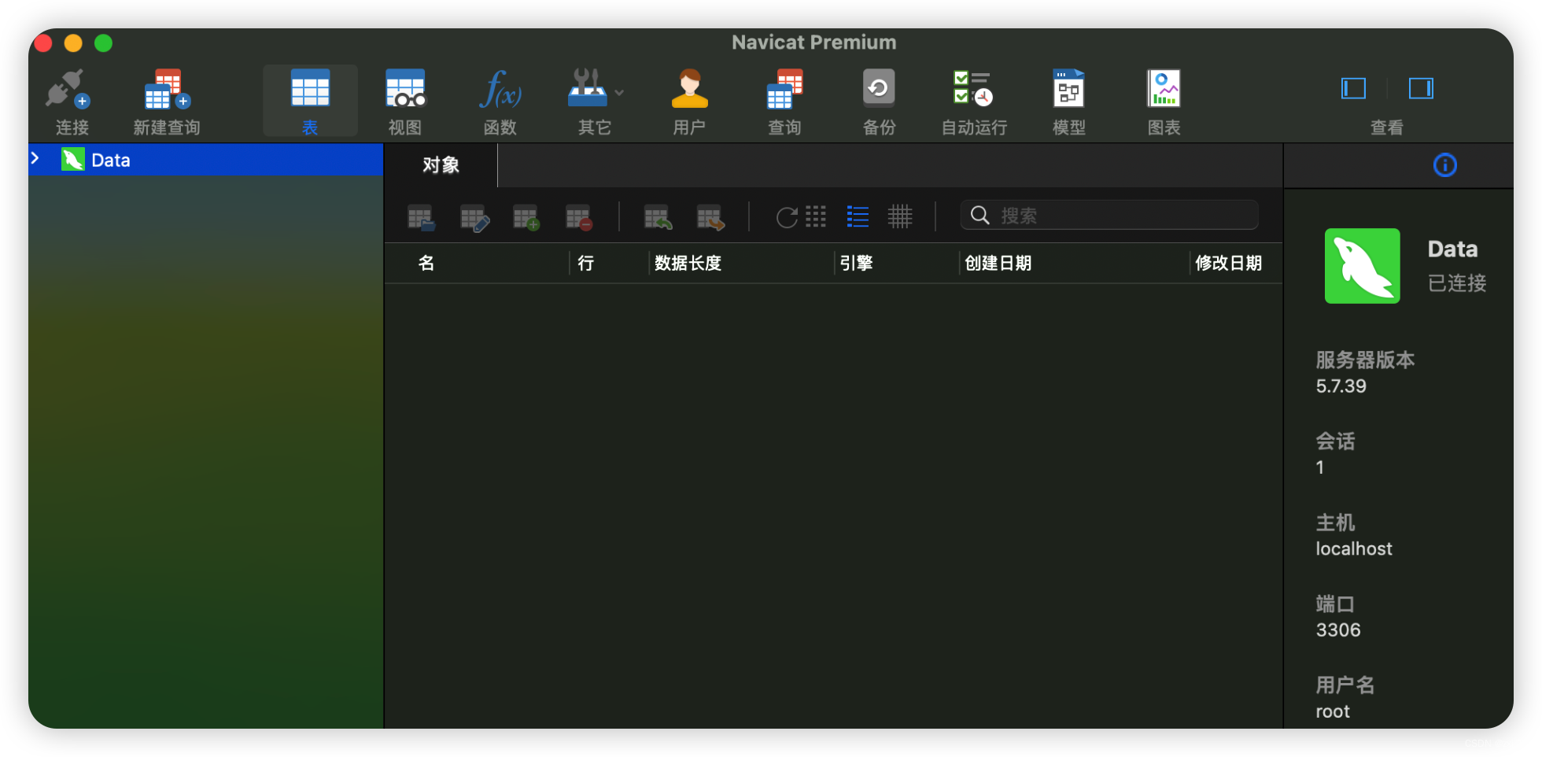
Task: Open the Functions (函数) panel
Action: tap(500, 98)
